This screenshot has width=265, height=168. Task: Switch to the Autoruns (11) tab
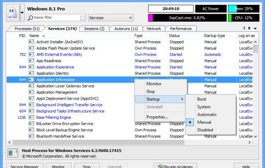(x=126, y=29)
